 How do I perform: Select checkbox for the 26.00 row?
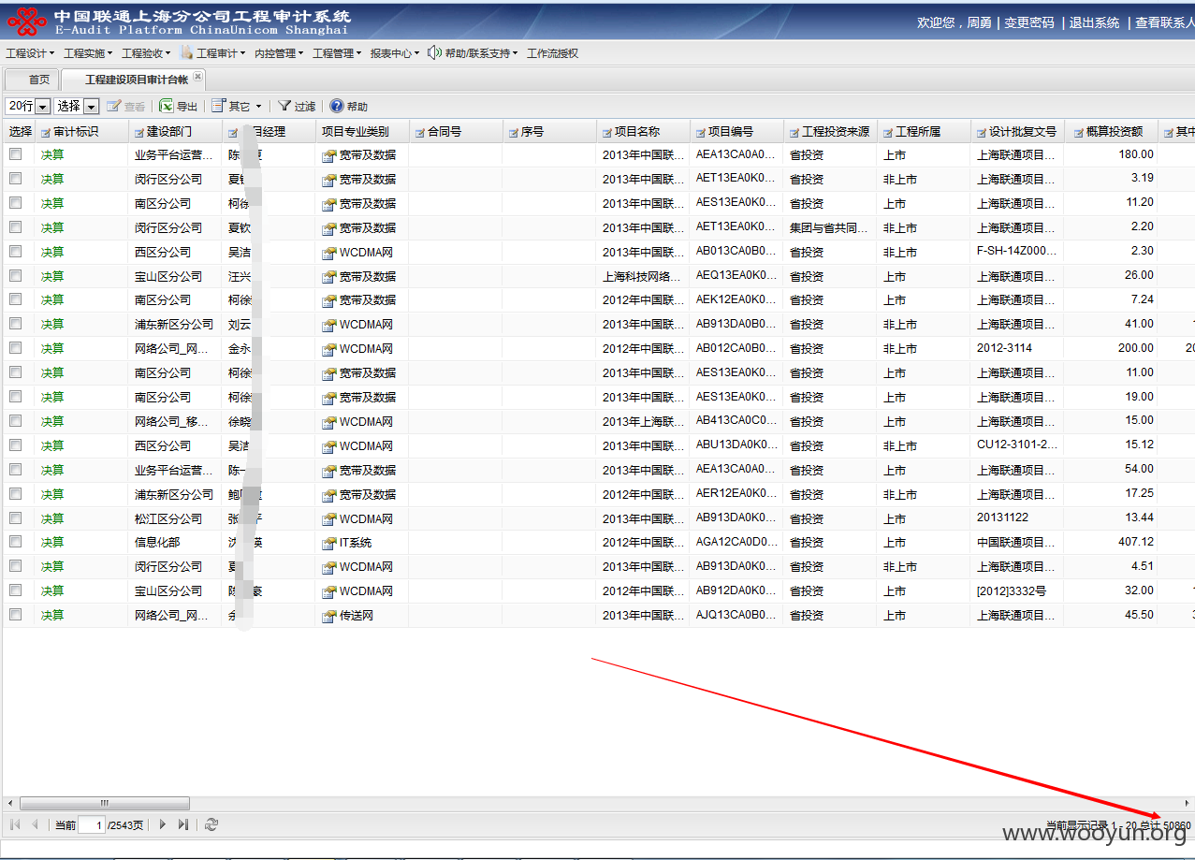coord(16,275)
